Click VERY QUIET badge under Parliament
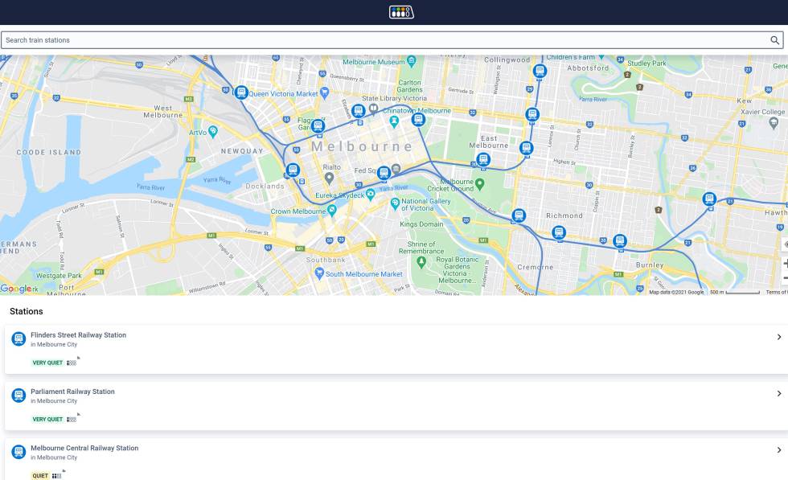 point(47,419)
